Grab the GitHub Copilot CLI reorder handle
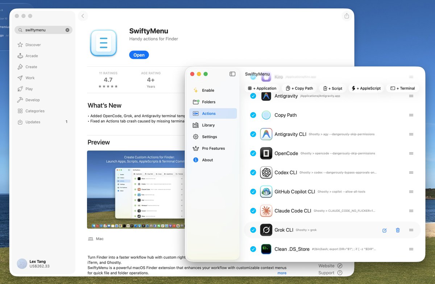The height and width of the screenshot is (284, 435). (411, 192)
